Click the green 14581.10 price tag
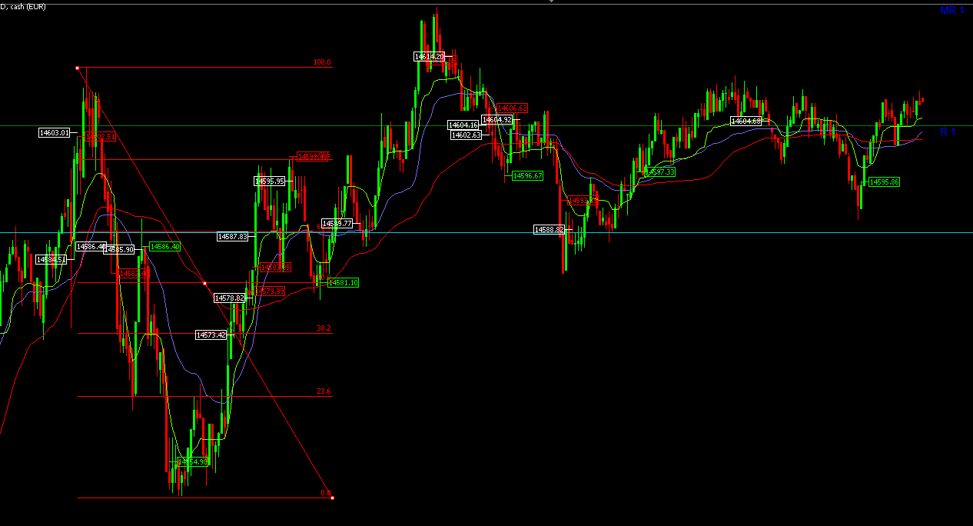Viewport: 973px width, 526px height. click(344, 283)
